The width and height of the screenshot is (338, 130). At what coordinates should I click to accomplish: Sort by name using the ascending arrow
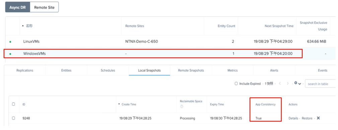[23, 26]
